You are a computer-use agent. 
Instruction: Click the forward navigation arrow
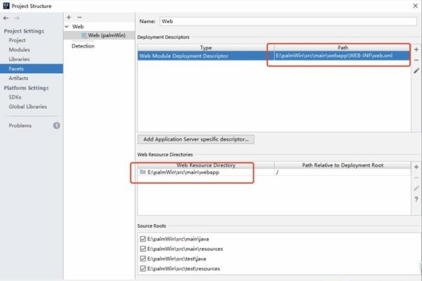[16, 18]
